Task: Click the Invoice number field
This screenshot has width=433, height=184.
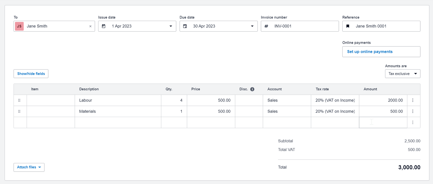Action: [x=303, y=26]
